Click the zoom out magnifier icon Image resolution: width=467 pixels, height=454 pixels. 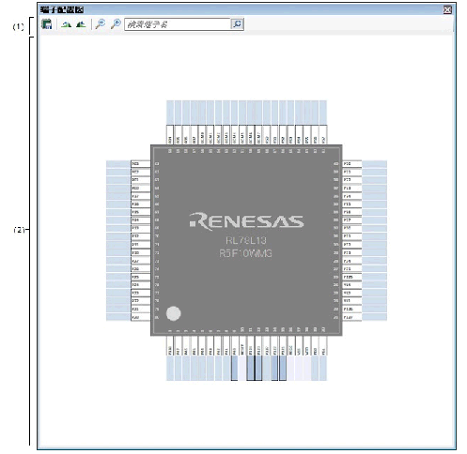pyautogui.click(x=101, y=24)
